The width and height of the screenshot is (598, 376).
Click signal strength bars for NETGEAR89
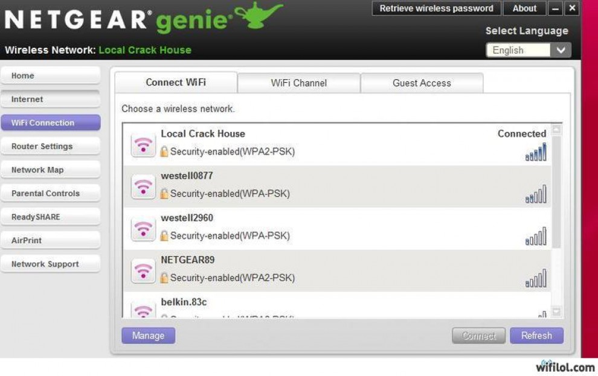pyautogui.click(x=536, y=278)
